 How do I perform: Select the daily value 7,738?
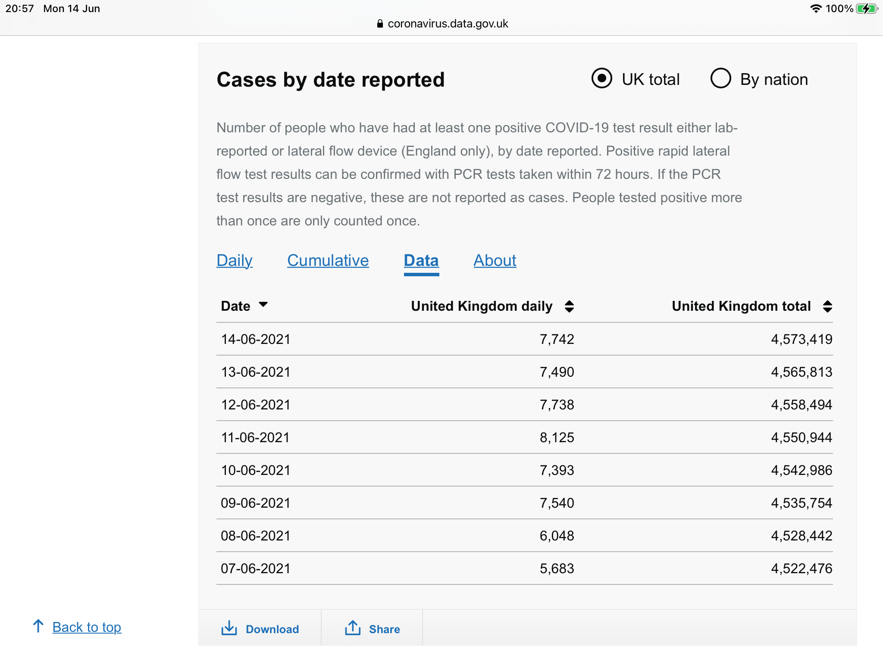pos(557,405)
